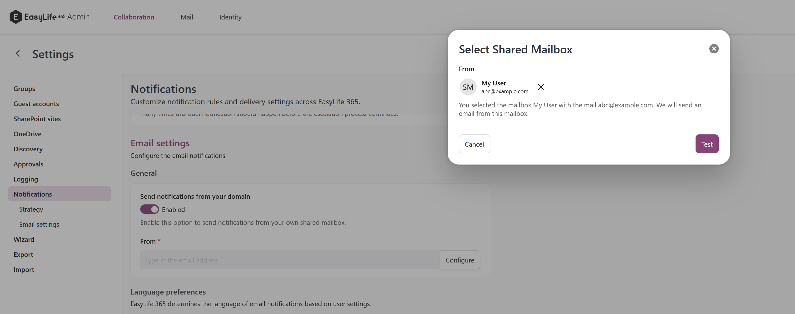Click the back arrow beside Settings
The image size is (795, 314).
click(x=18, y=53)
